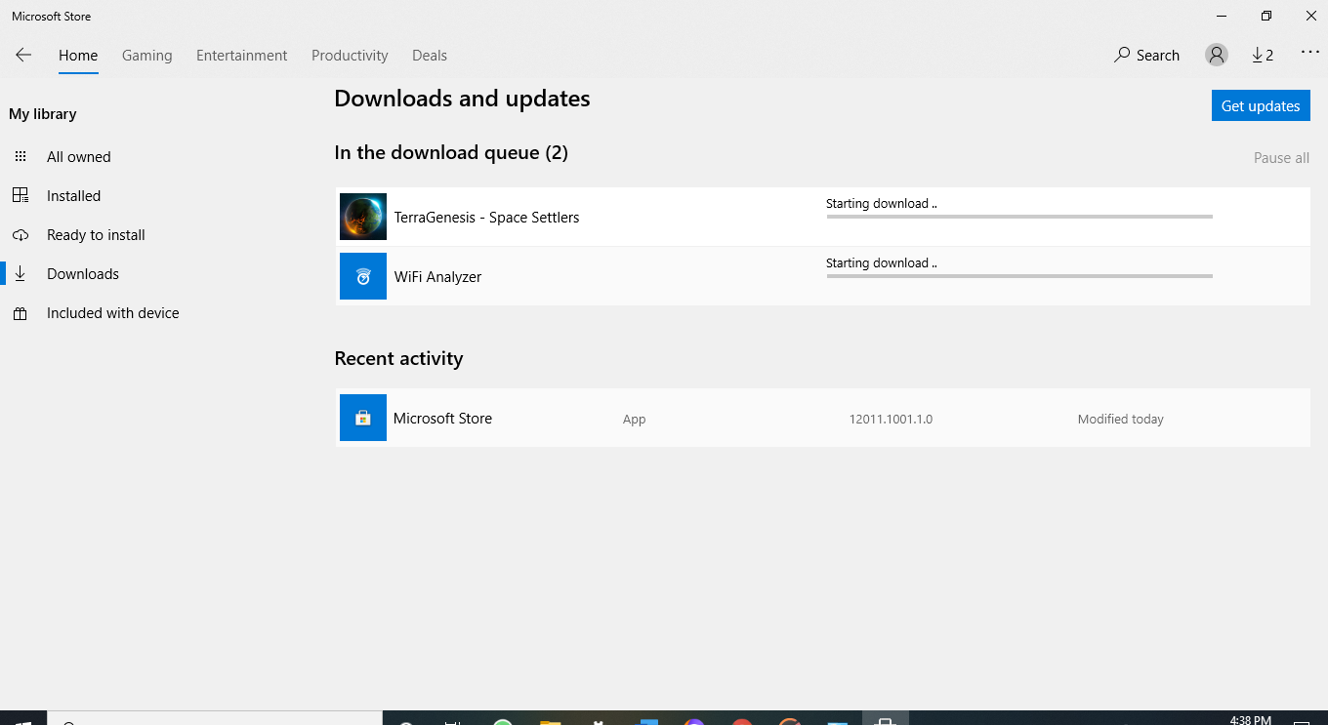Click the 'My library' sidebar heading
This screenshot has height=725, width=1328.
pos(43,114)
